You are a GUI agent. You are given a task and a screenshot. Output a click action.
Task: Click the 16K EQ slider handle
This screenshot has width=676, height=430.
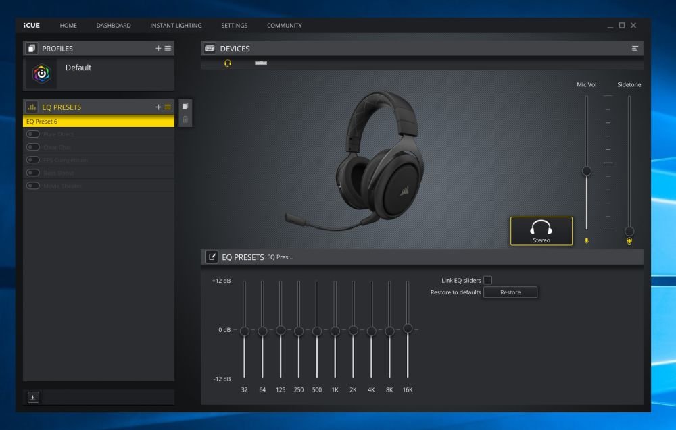[408, 329]
